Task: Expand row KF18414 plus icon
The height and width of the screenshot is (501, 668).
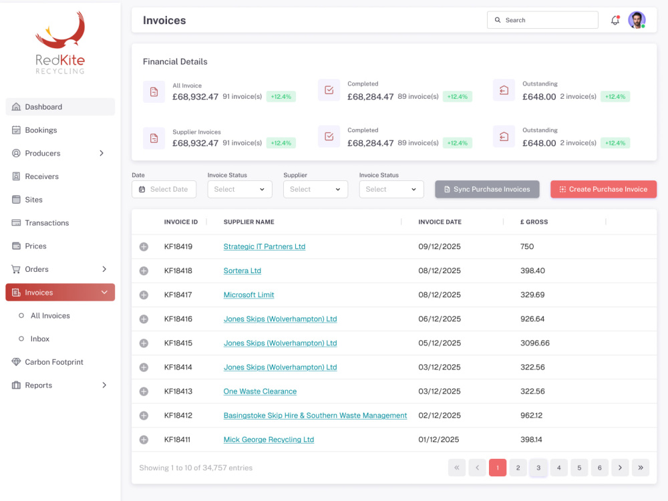Action: [144, 367]
